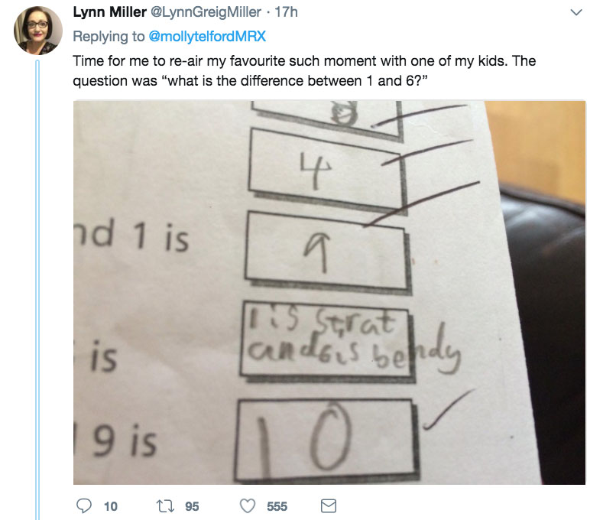The width and height of the screenshot is (616, 520).
Task: Open the attached worksheet photo
Action: click(x=329, y=292)
